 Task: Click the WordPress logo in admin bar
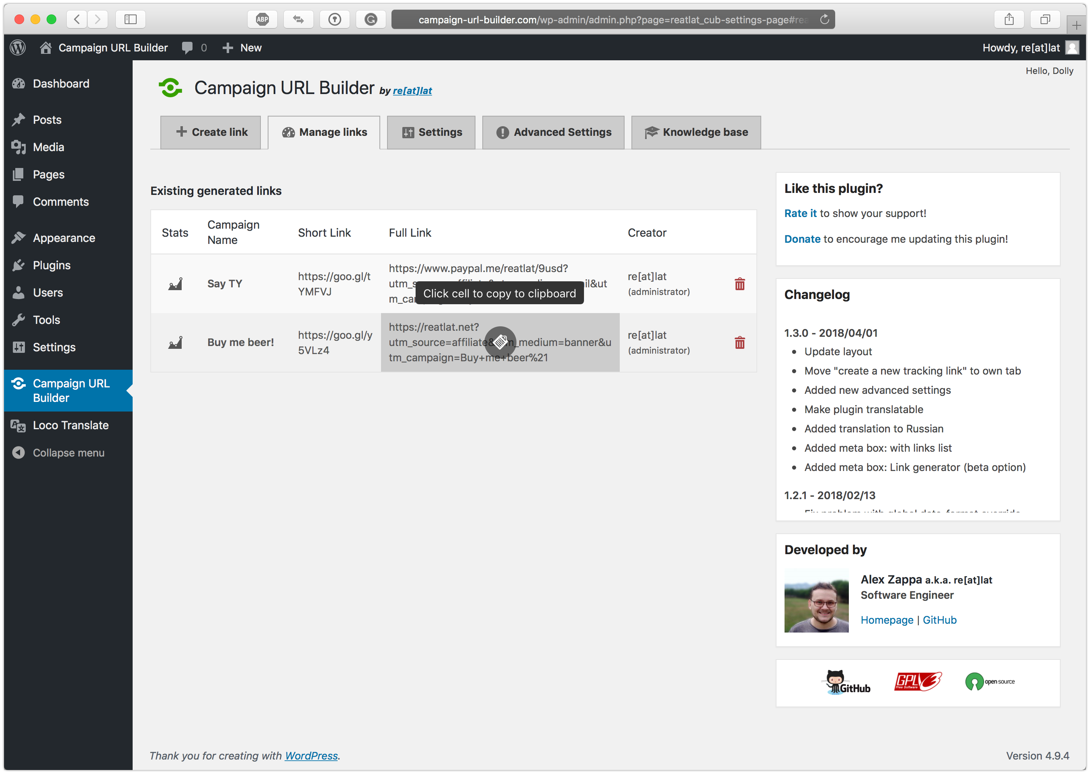point(18,48)
